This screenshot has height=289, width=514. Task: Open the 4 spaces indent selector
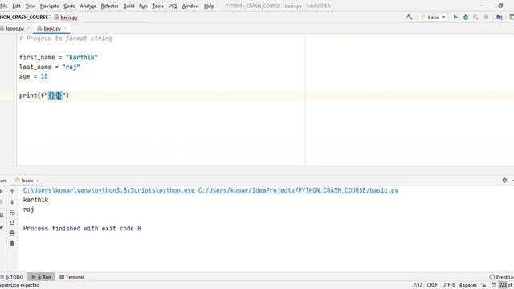[x=467, y=285]
